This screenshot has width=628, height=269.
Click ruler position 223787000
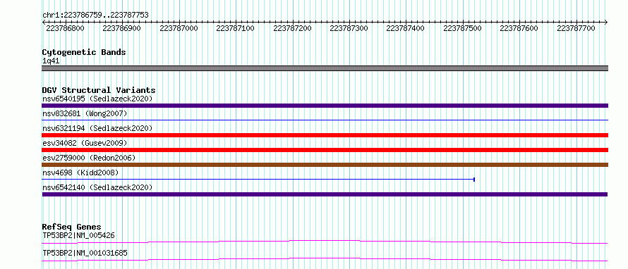click(179, 29)
